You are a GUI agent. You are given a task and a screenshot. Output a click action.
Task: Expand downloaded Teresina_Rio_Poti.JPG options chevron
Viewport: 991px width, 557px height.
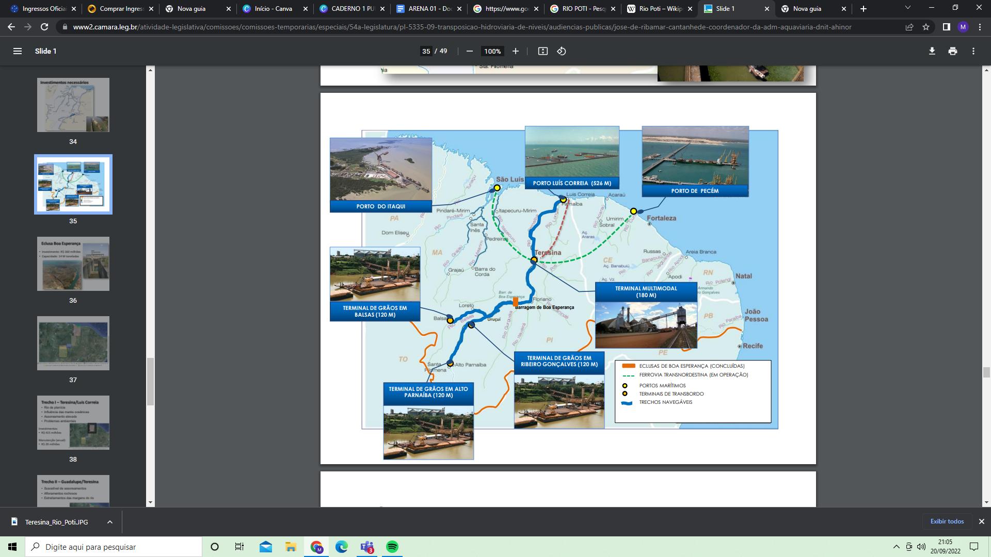click(x=109, y=522)
